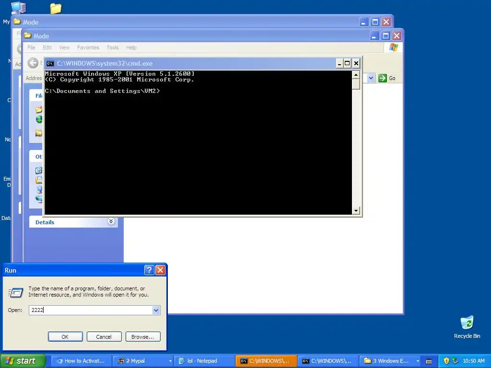Click the on-screen keyboard icon in the taskbar
This screenshot has width=491, height=368.
[x=429, y=361]
